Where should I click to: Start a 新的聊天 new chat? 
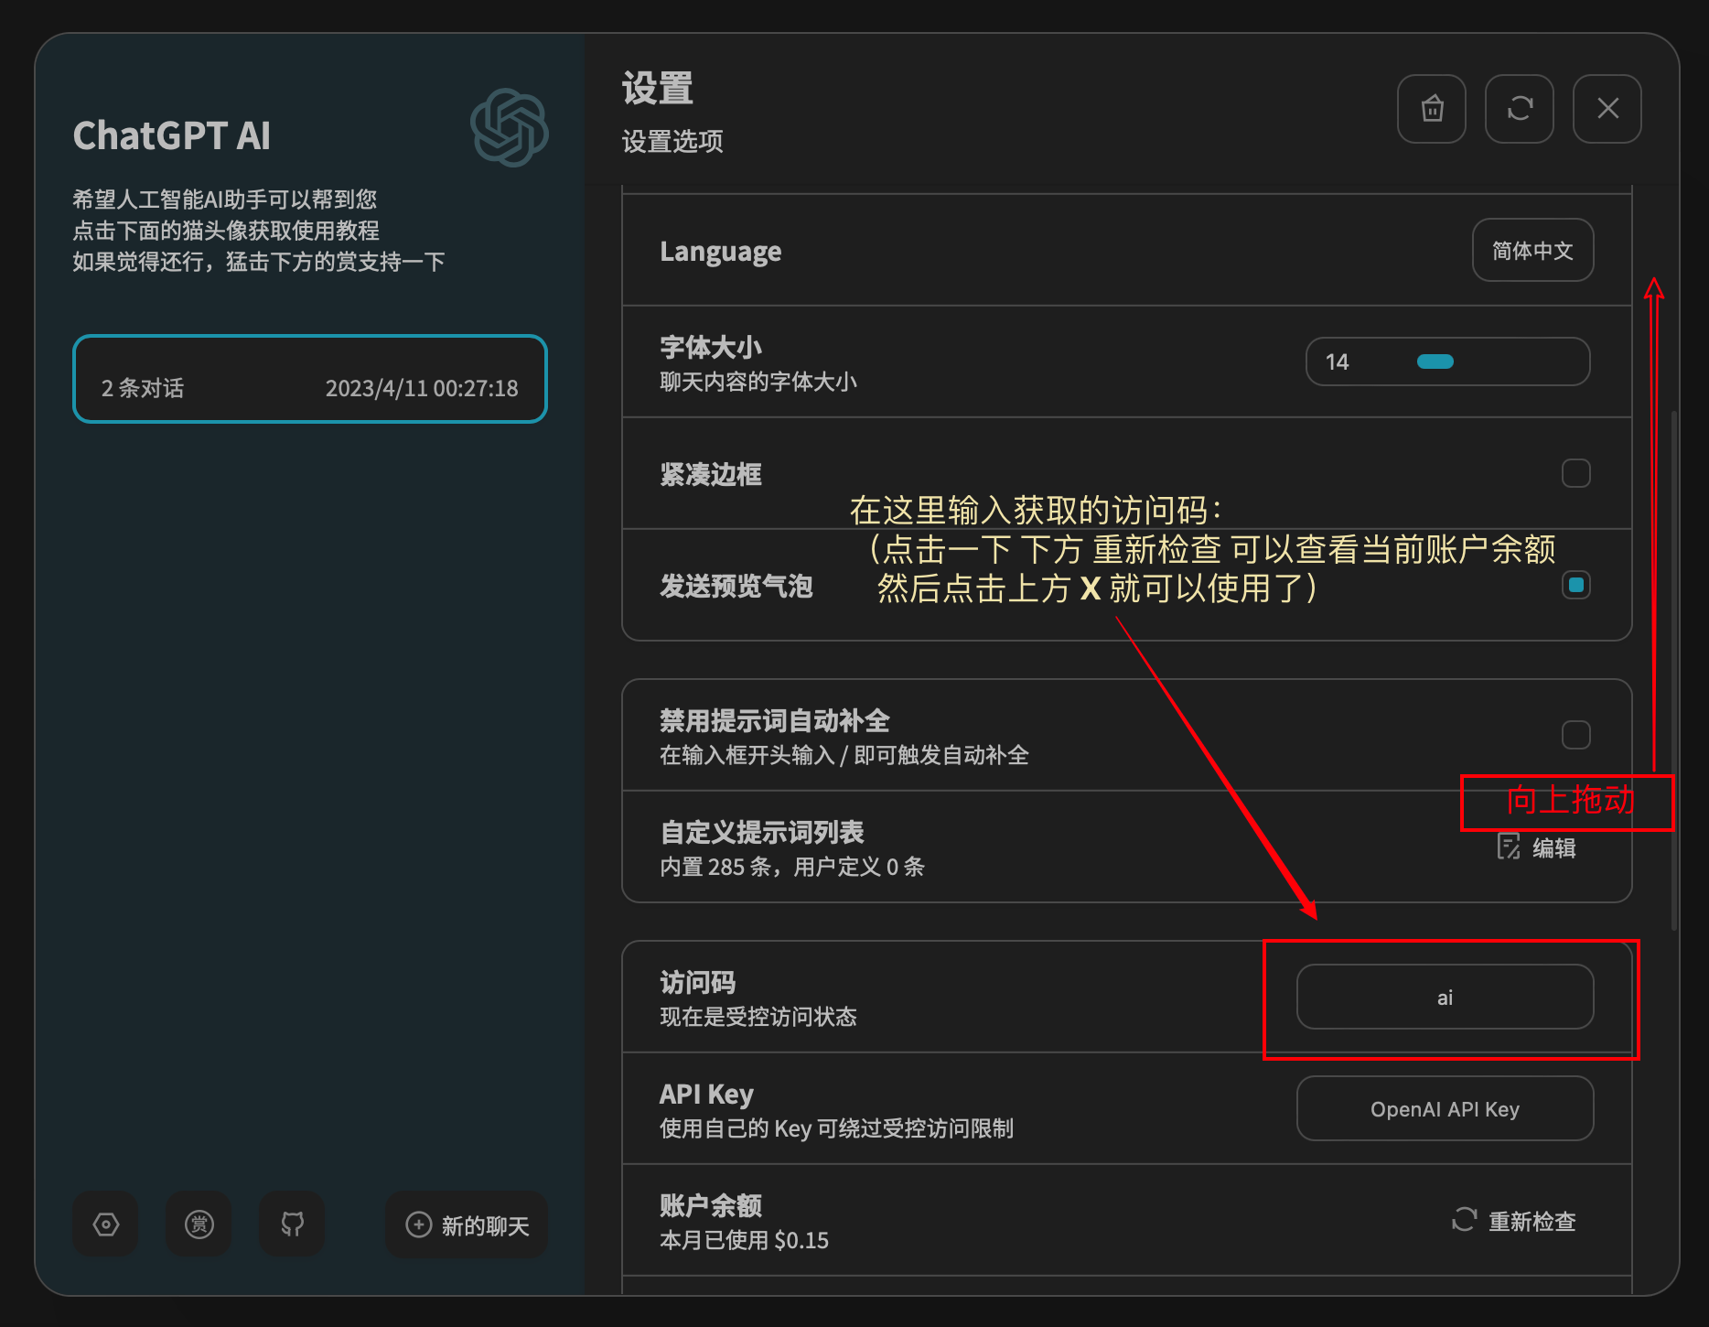click(467, 1225)
